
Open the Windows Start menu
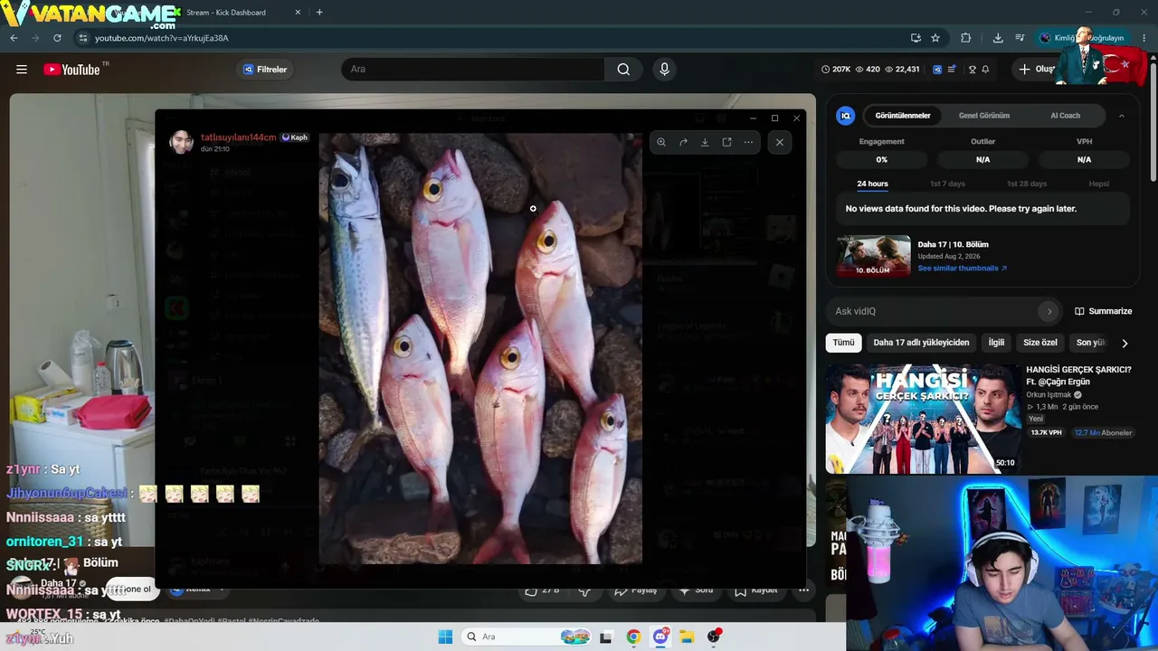tap(445, 637)
